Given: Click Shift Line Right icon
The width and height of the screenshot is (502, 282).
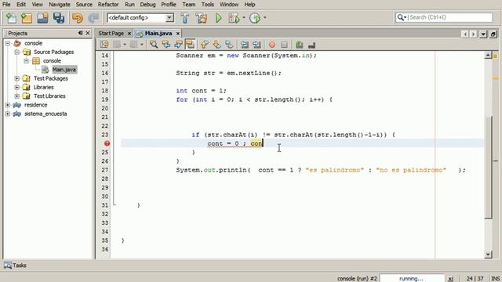Looking at the screenshot, I should pyautogui.click(x=256, y=45).
